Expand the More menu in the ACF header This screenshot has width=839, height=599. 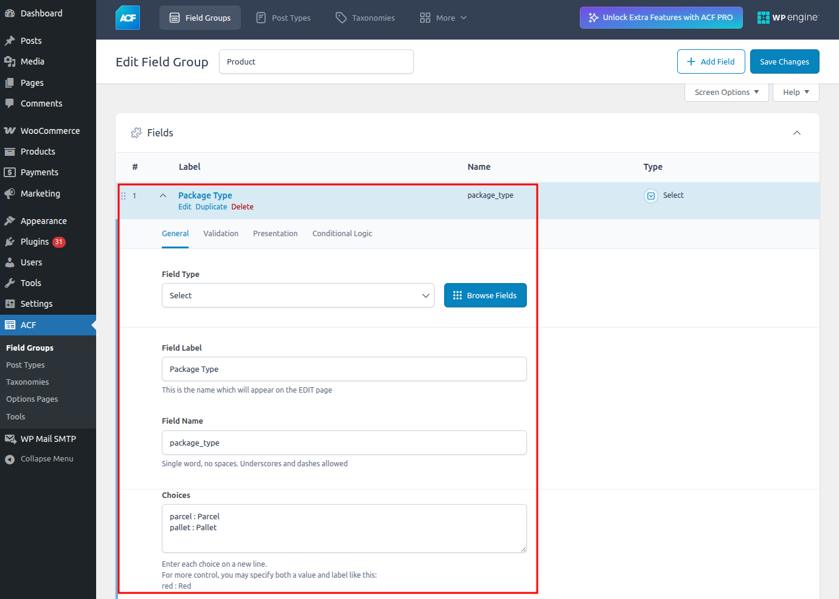point(444,18)
